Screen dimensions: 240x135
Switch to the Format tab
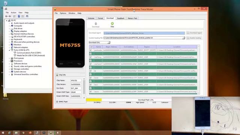coord(100,18)
